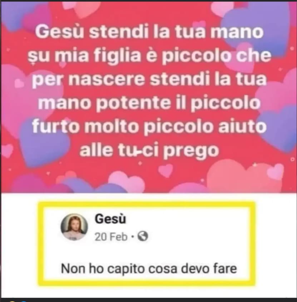This screenshot has width=297, height=302.
Task: Click the globe public-visibility icon
Action: [143, 236]
